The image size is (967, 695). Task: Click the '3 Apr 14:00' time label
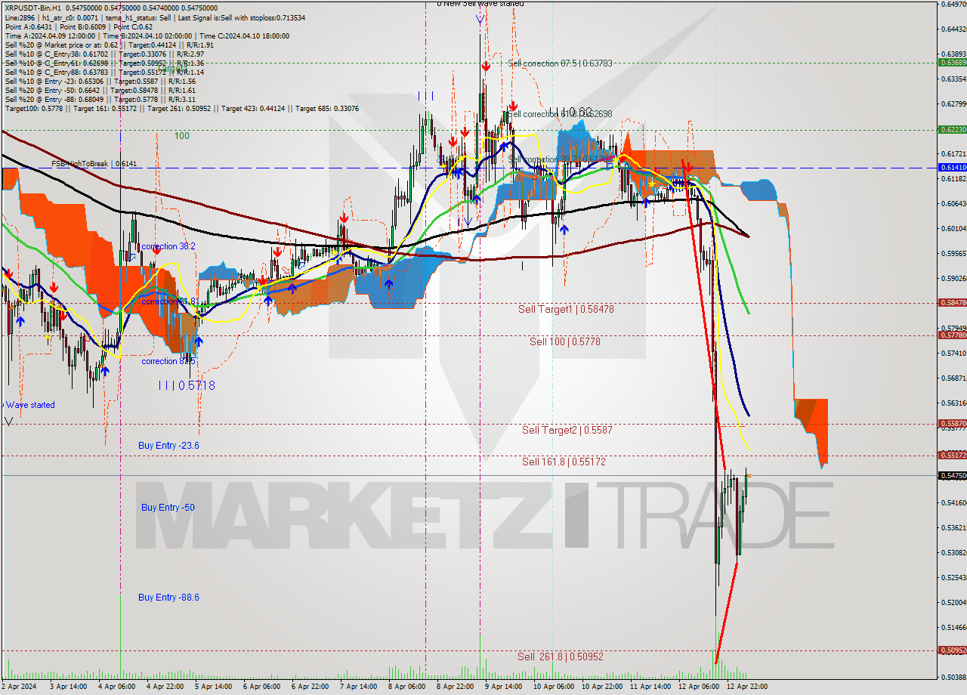click(67, 687)
